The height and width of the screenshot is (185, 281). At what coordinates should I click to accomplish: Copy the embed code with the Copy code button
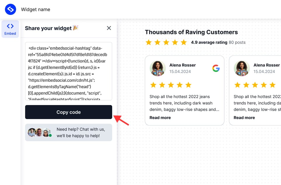[69, 112]
